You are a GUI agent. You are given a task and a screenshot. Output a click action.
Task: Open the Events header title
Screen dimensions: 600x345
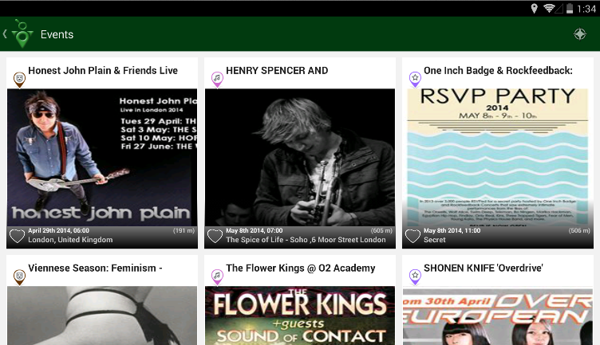click(x=57, y=34)
